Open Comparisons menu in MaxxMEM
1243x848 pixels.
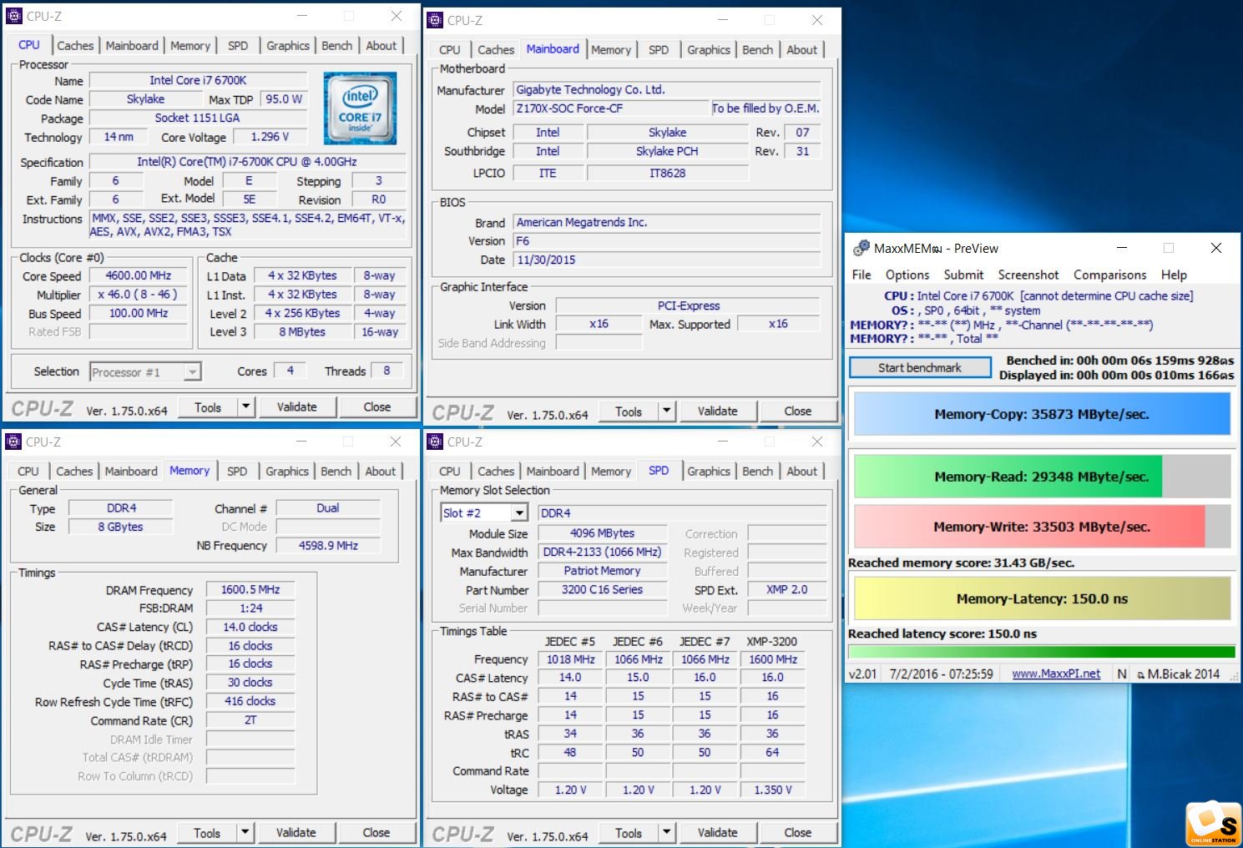[1110, 275]
